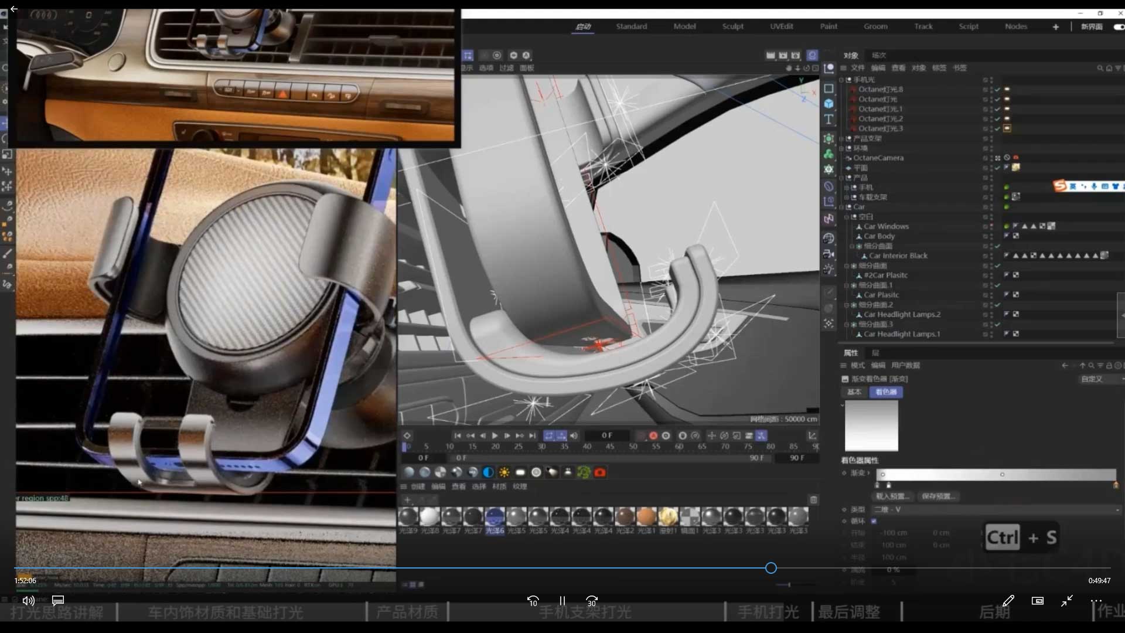The height and width of the screenshot is (633, 1125).
Task: Expand the 产品支架 object group
Action: (842, 139)
